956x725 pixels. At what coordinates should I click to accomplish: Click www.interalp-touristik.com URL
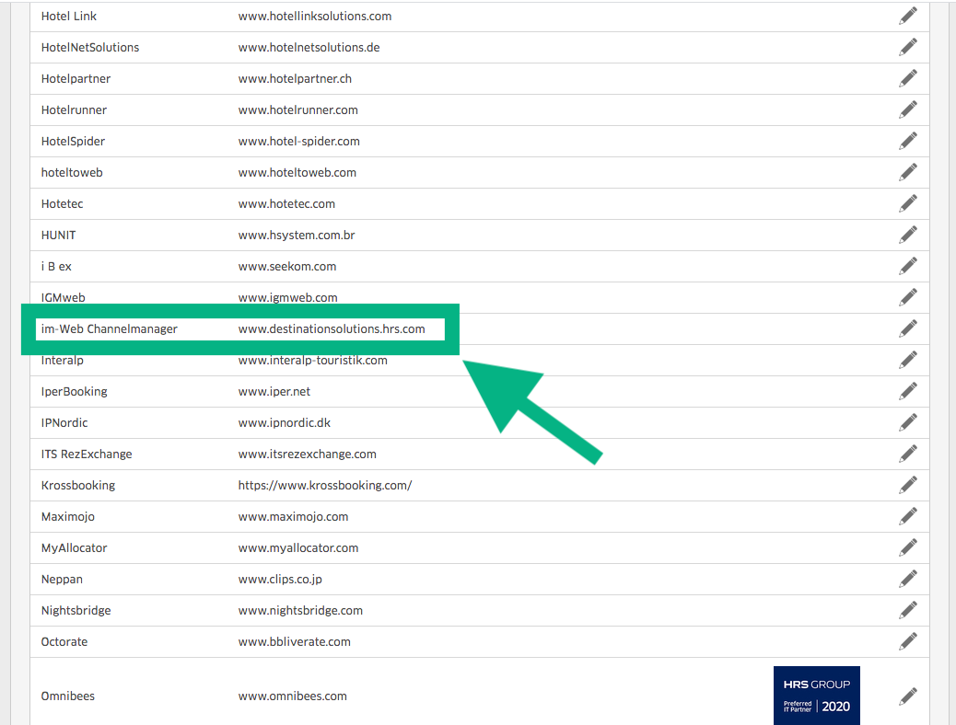313,361
